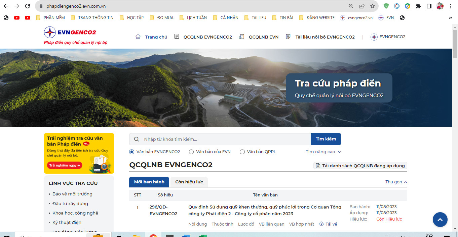This screenshot has height=237, width=458.
Task: Click the magnifier icon in search box
Action: [x=137, y=139]
